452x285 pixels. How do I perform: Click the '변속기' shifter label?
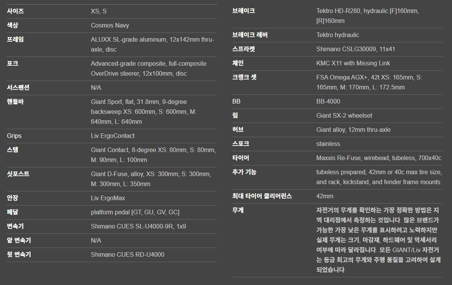coord(15,226)
